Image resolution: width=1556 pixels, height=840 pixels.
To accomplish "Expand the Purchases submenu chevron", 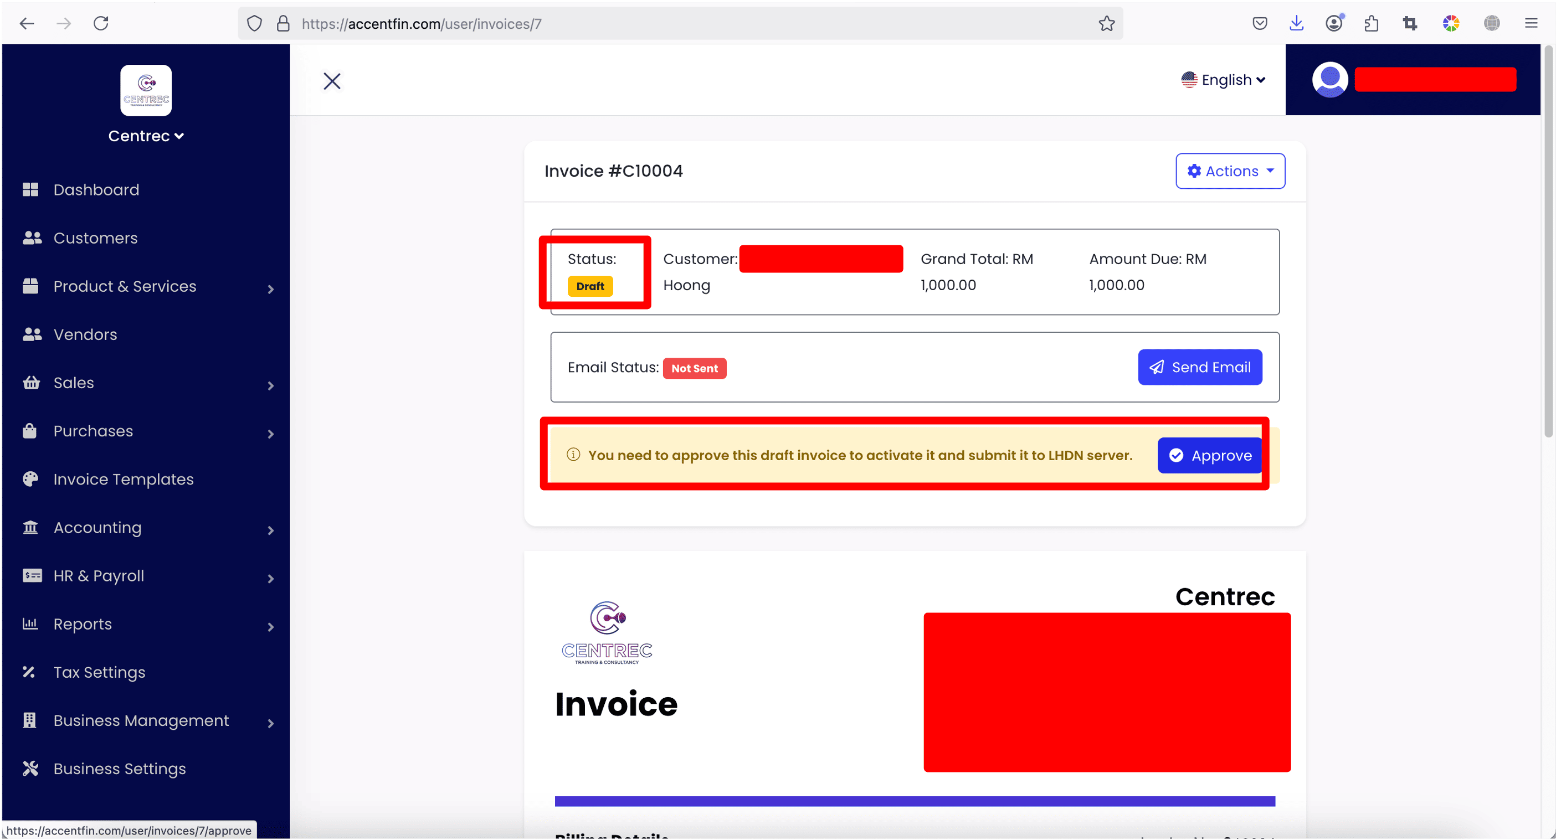I will click(x=271, y=434).
